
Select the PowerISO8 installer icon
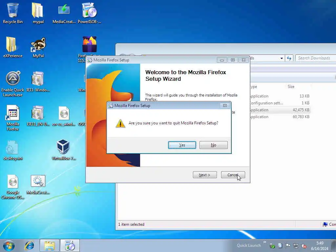89,13
